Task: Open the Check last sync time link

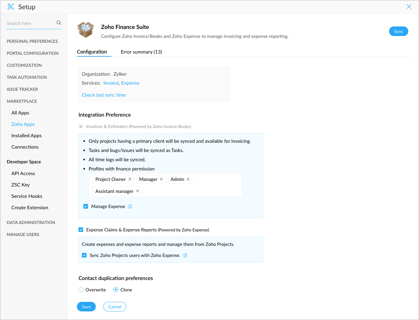Action: pyautogui.click(x=104, y=95)
